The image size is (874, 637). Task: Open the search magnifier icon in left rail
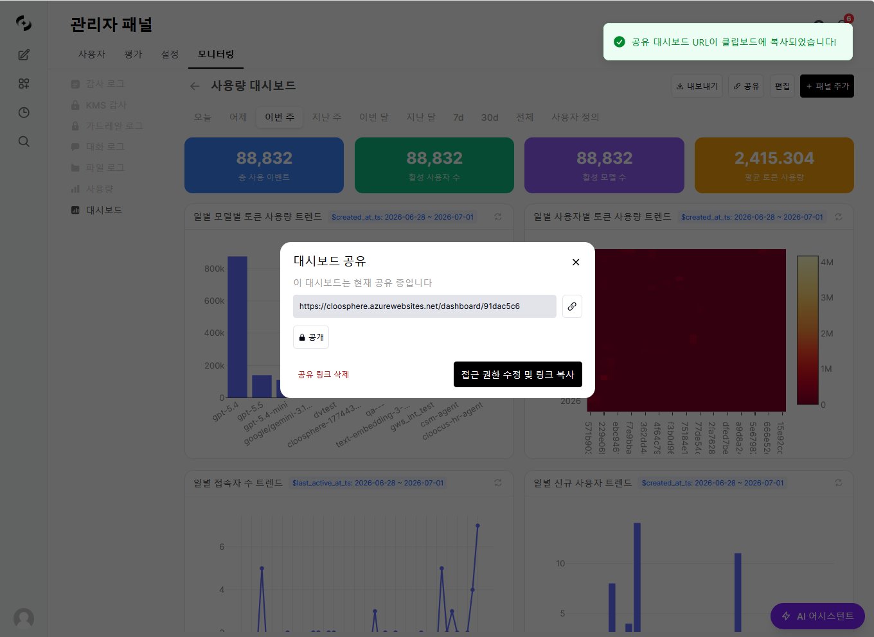pyautogui.click(x=24, y=141)
